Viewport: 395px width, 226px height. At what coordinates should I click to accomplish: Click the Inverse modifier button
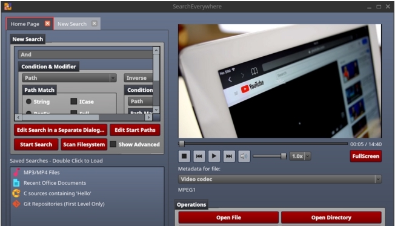coord(138,78)
